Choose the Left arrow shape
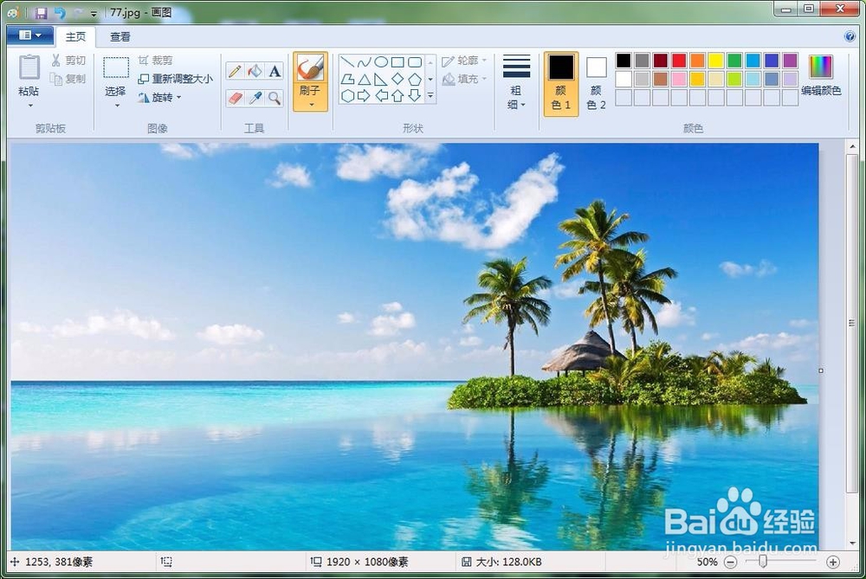866x579 pixels. point(381,96)
